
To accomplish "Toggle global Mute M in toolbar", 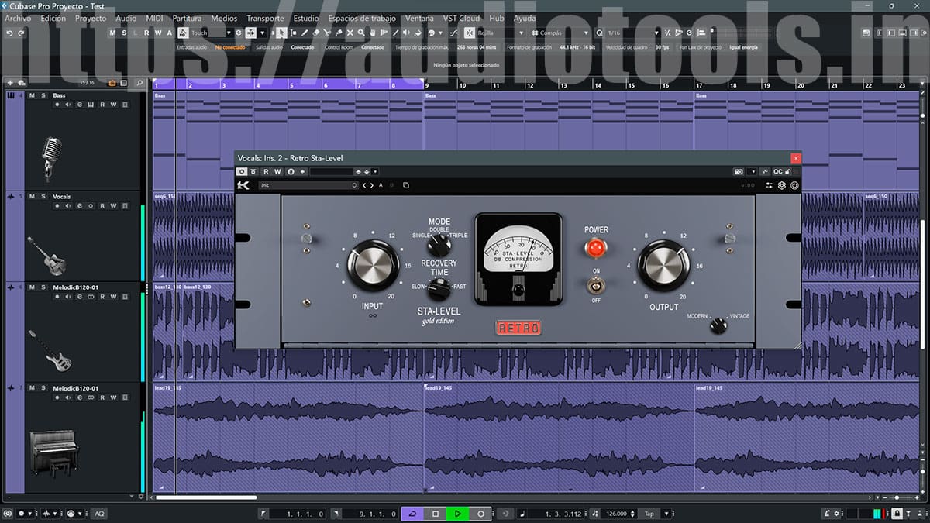I will tap(112, 33).
